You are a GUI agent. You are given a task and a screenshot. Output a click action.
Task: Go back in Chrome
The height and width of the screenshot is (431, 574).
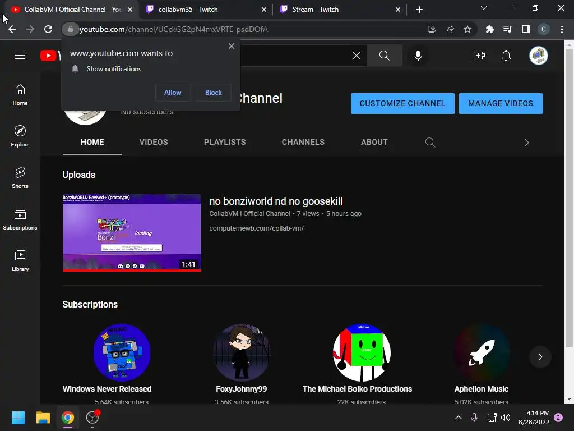click(12, 29)
